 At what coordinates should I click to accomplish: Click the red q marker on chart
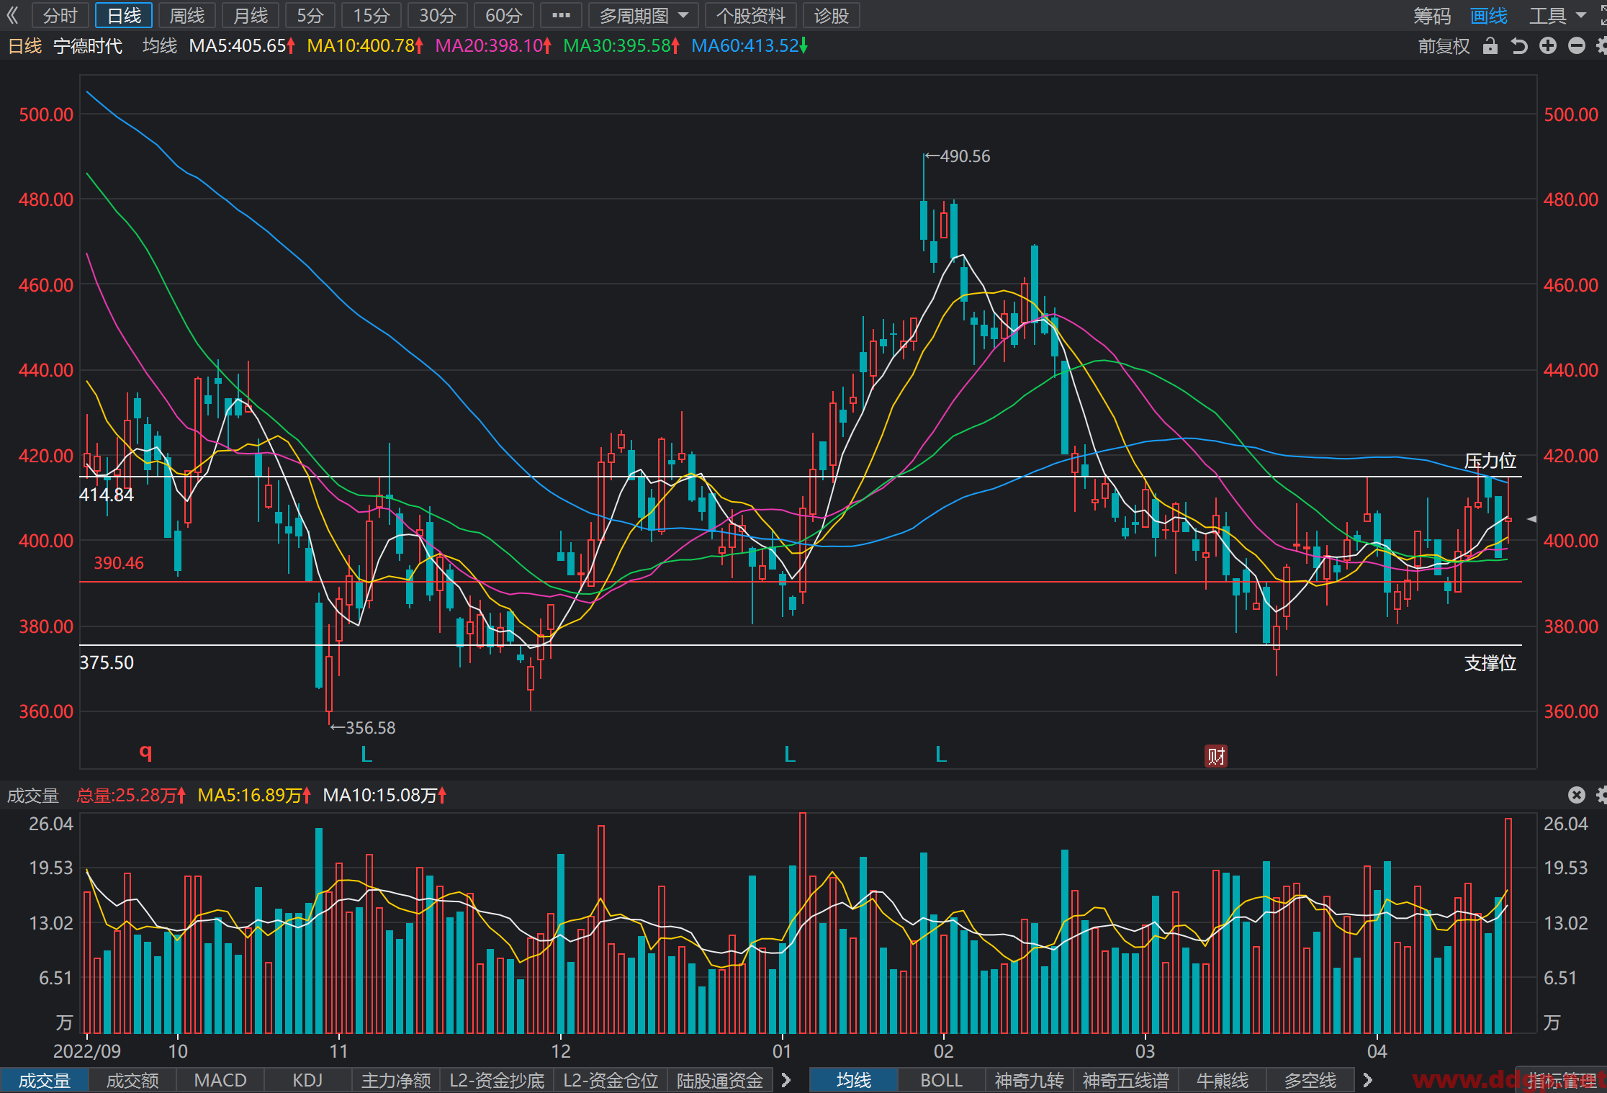click(145, 752)
